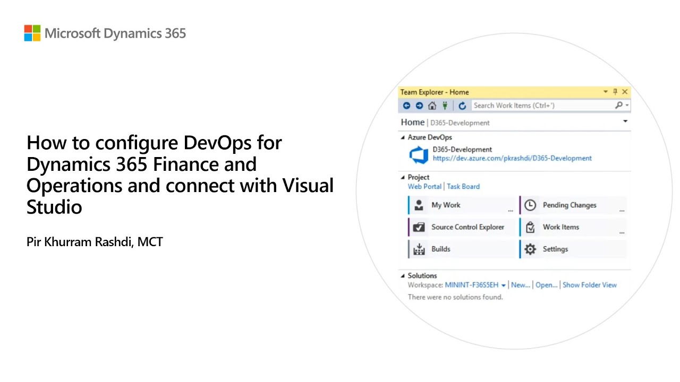This screenshot has width=680, height=382.
Task: Click the Microsoft Dynamics 365 logo
Action: pos(105,33)
